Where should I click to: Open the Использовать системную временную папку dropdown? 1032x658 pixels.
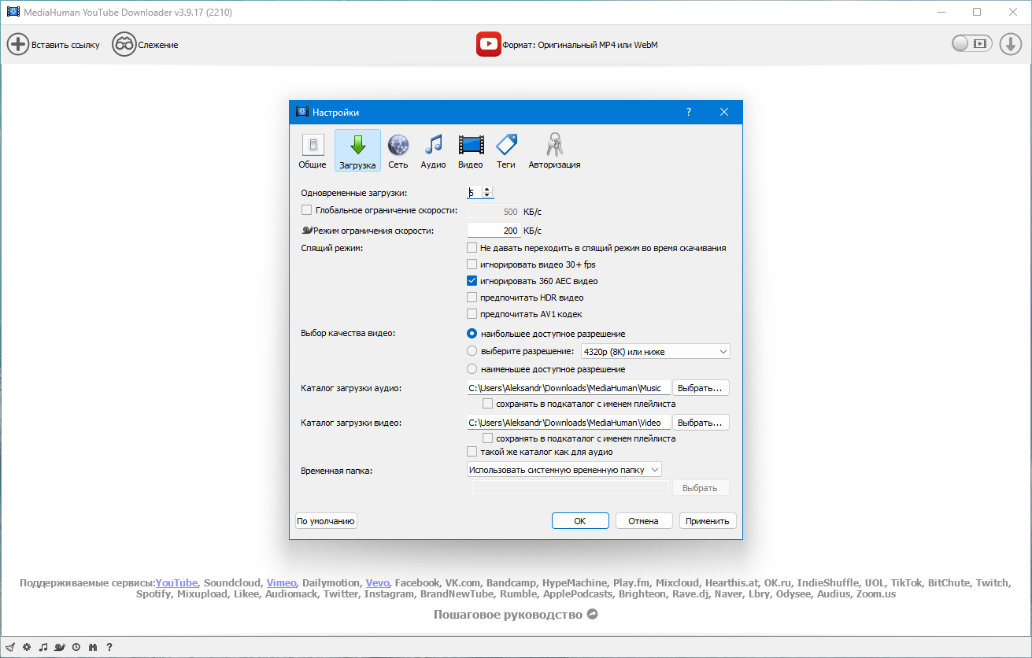pyautogui.click(x=564, y=470)
